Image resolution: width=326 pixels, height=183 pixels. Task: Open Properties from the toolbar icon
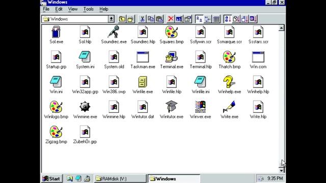(x=187, y=19)
